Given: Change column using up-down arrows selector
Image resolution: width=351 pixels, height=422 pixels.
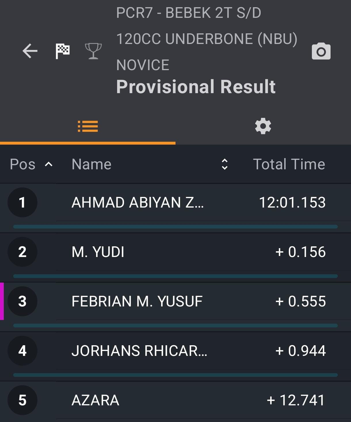Looking at the screenshot, I should coord(225,164).
